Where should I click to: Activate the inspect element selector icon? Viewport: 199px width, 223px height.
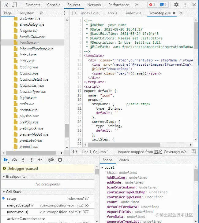click(6, 5)
